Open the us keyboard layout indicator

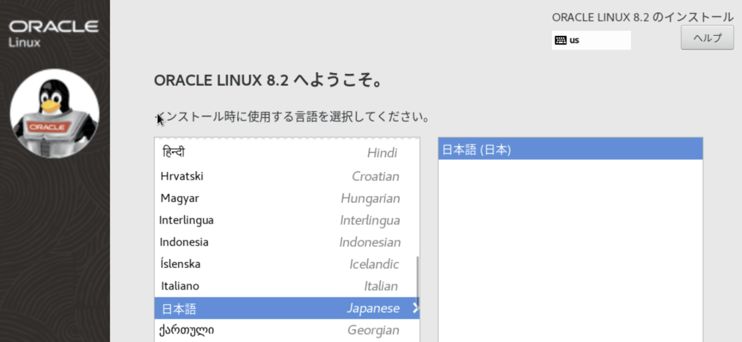point(591,40)
